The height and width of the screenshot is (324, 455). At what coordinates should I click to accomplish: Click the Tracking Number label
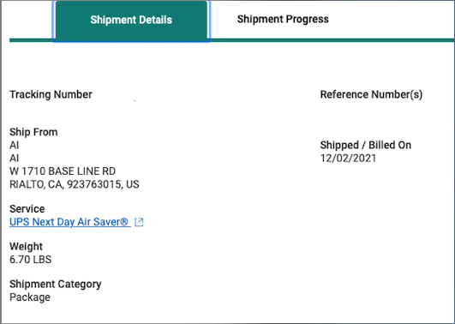(x=51, y=94)
